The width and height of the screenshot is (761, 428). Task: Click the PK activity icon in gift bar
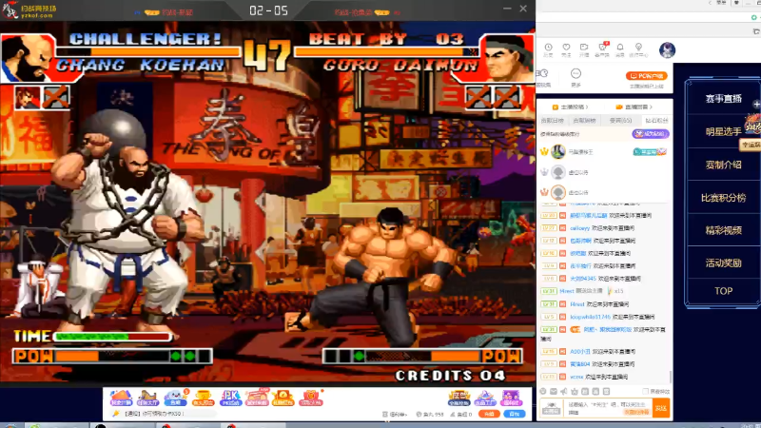(230, 398)
